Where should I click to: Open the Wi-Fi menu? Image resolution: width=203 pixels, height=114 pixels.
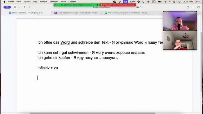pyautogui.click(x=166, y=2)
